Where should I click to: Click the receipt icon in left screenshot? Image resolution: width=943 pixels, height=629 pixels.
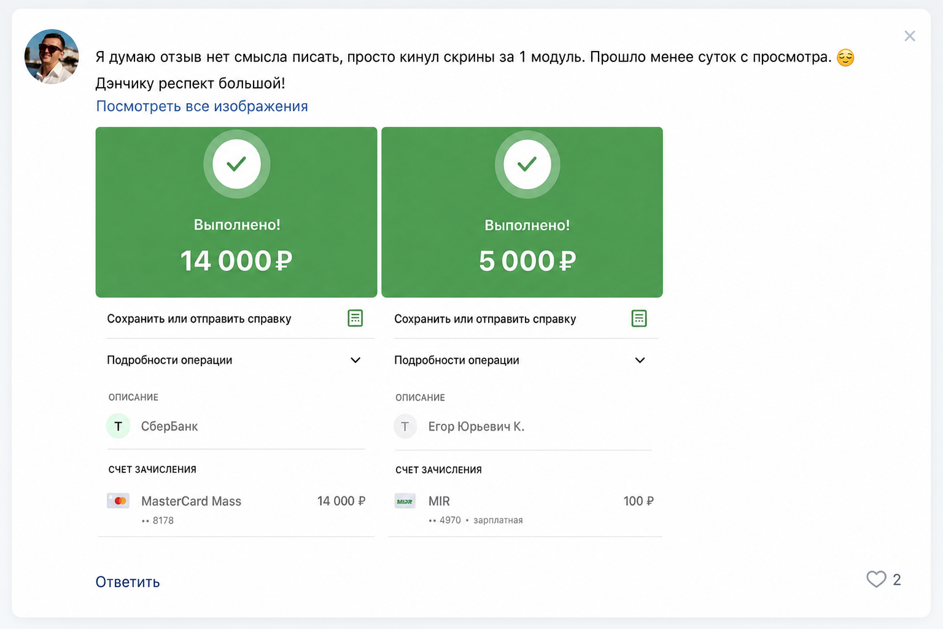coord(355,318)
